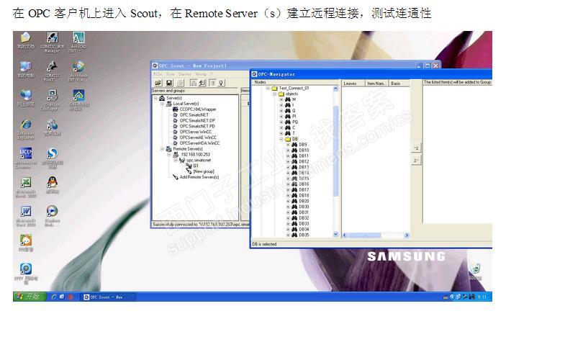Select DB35 in the Navigator tree
Image resolution: width=565 pixels, height=342 pixels.
304,235
